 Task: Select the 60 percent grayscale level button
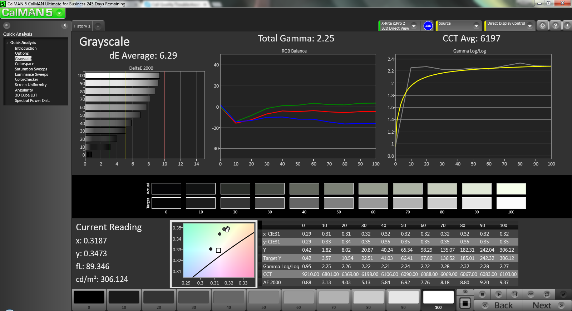pyautogui.click(x=299, y=300)
